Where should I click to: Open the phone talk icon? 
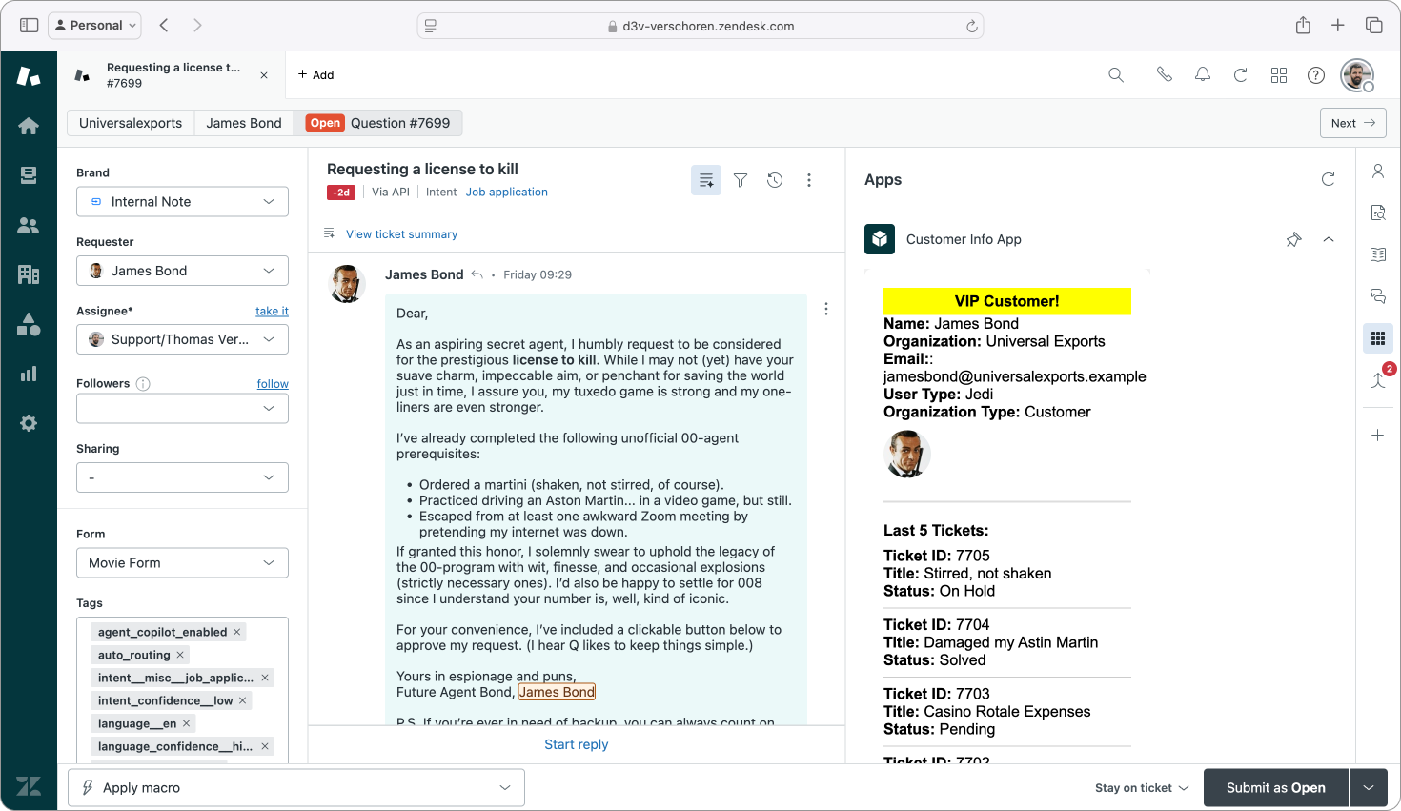tap(1164, 74)
